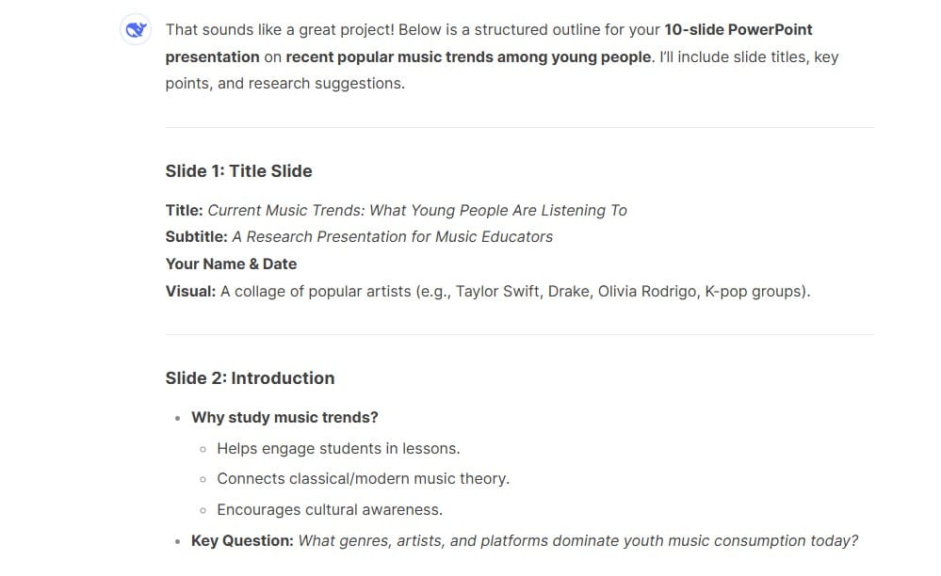The image size is (941, 576).
Task: Click the 'Why study music trends?' bullet
Action: click(285, 417)
